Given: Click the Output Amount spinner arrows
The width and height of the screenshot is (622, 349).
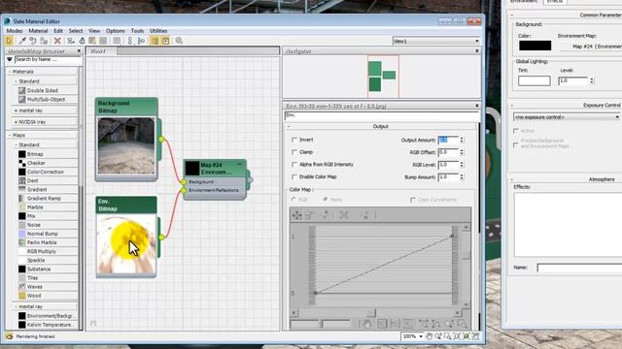Looking at the screenshot, I should pyautogui.click(x=462, y=140).
